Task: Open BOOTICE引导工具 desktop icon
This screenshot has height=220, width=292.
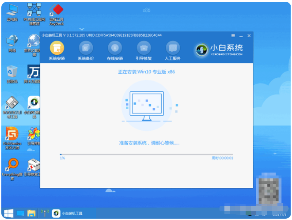Action: click(x=12, y=107)
